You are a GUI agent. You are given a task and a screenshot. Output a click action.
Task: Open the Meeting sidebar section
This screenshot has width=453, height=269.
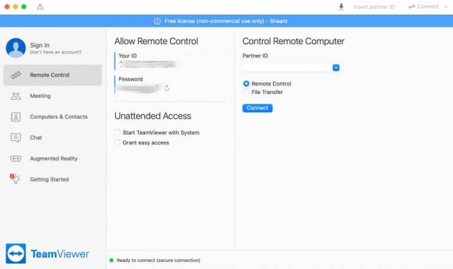click(x=52, y=96)
